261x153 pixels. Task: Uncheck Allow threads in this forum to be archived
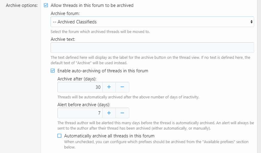pyautogui.click(x=46, y=5)
